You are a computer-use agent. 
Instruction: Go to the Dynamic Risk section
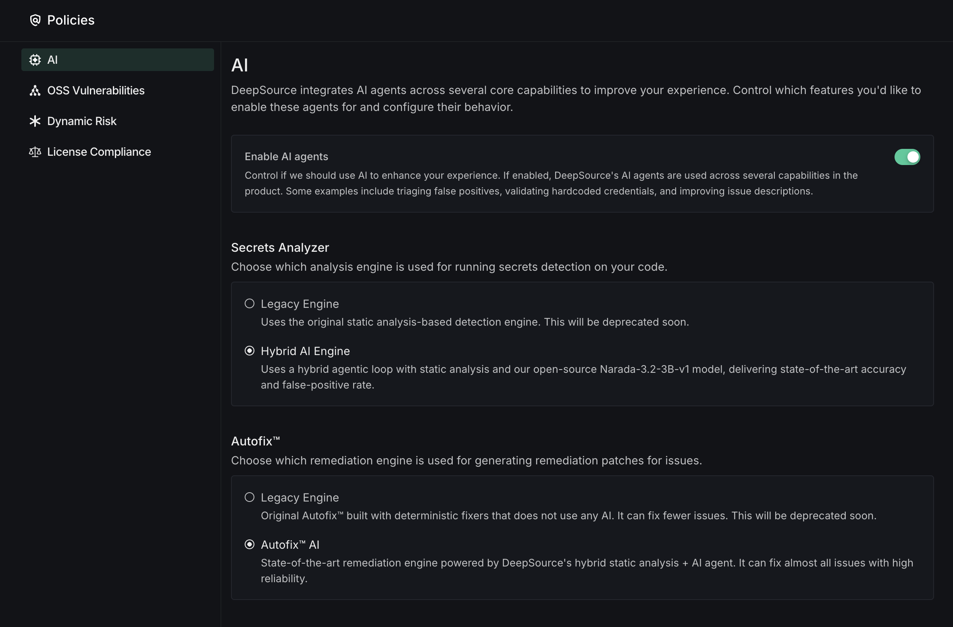[82, 121]
